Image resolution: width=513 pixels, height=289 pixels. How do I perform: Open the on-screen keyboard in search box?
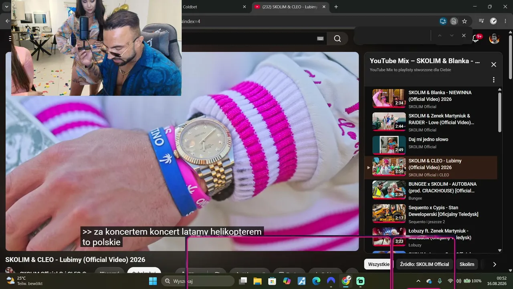320,39
